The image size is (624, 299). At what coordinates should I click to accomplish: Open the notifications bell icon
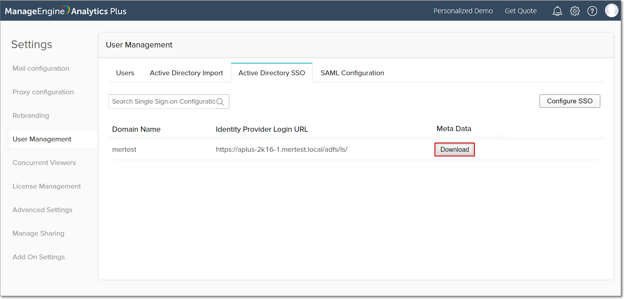point(557,11)
